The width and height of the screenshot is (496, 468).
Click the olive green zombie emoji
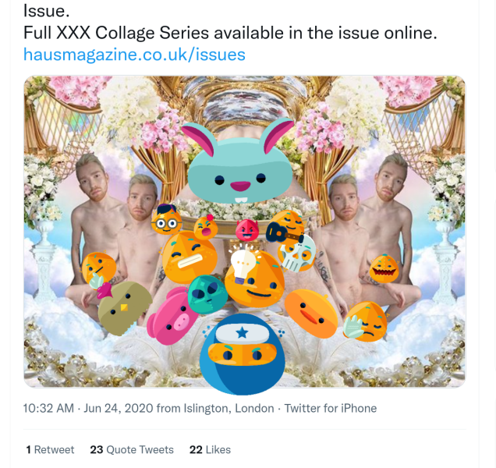click(x=124, y=308)
